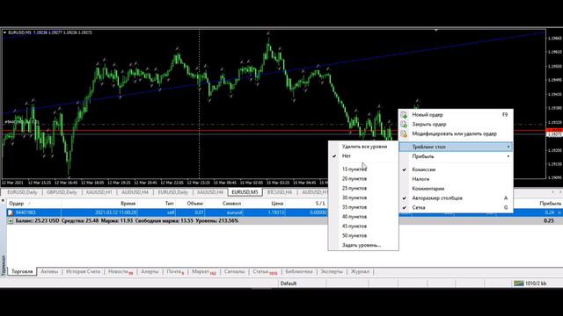Select the EURUSD,M5 chart tab
Screen dimensions: 563x316
click(x=245, y=192)
